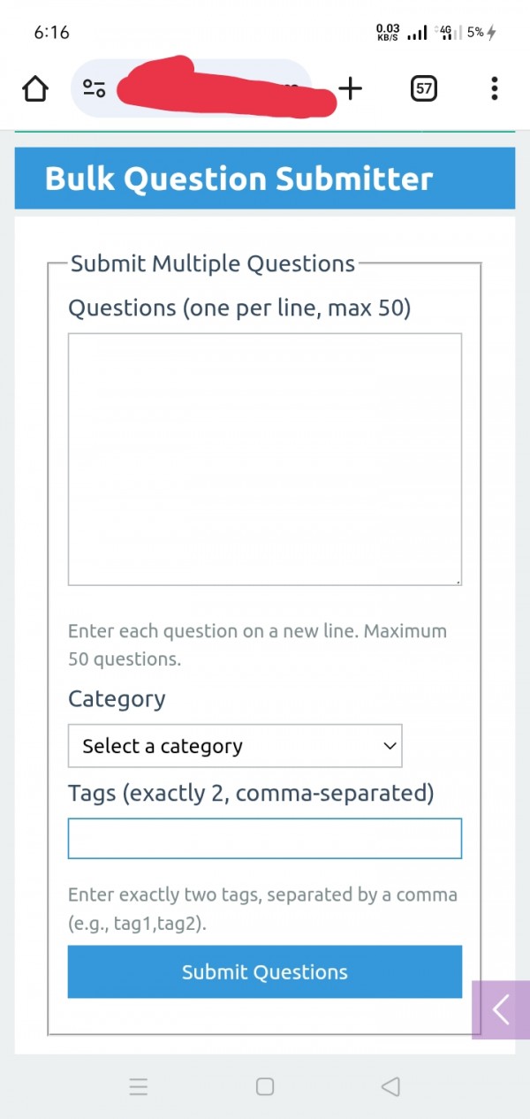
Task: Open Android recent apps menu icon
Action: tap(139, 1087)
